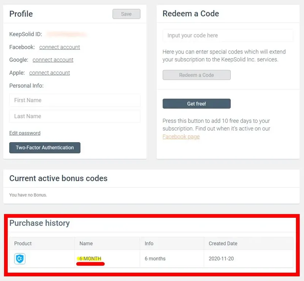The image size is (304, 281).
Task: Click the Name column header
Action: (x=86, y=243)
